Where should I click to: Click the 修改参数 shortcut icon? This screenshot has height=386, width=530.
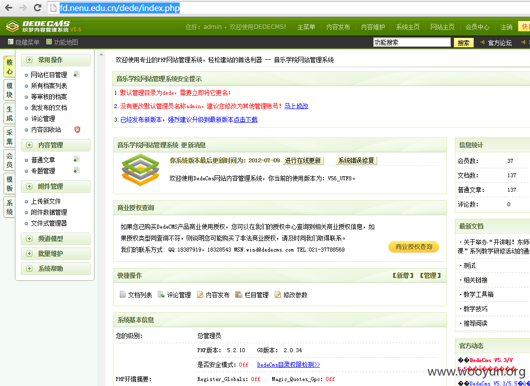click(x=278, y=295)
